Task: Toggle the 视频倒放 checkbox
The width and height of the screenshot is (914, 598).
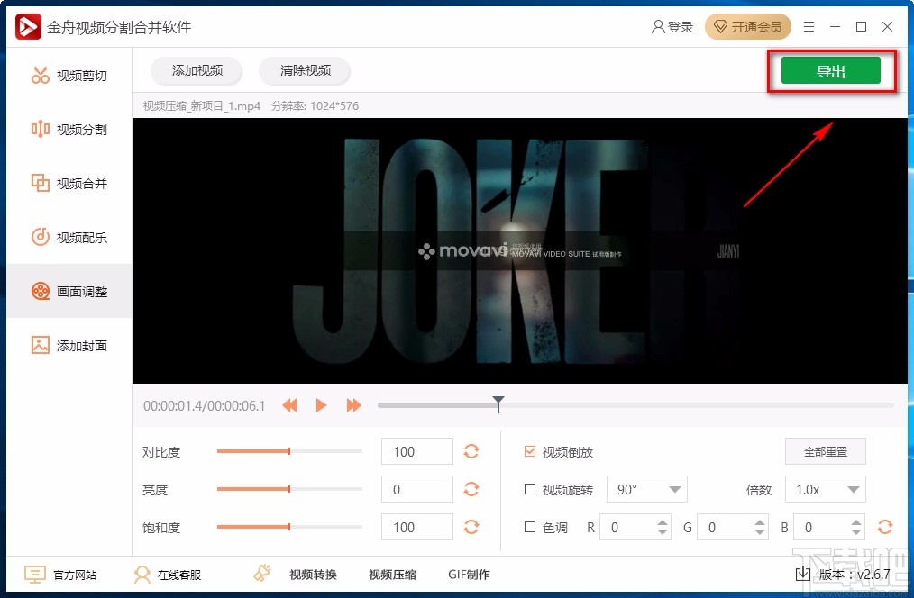Action: 530,451
